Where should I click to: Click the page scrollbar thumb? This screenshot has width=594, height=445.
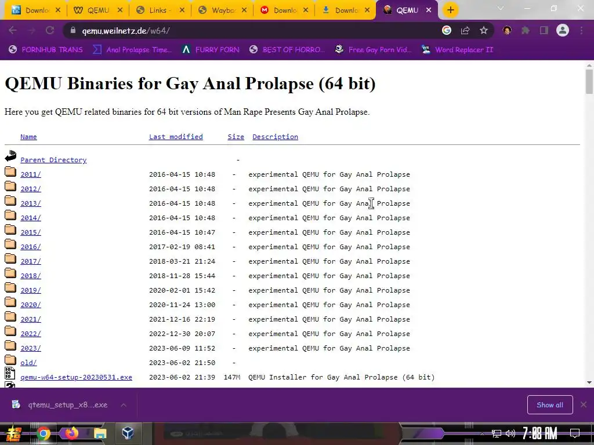(x=589, y=81)
